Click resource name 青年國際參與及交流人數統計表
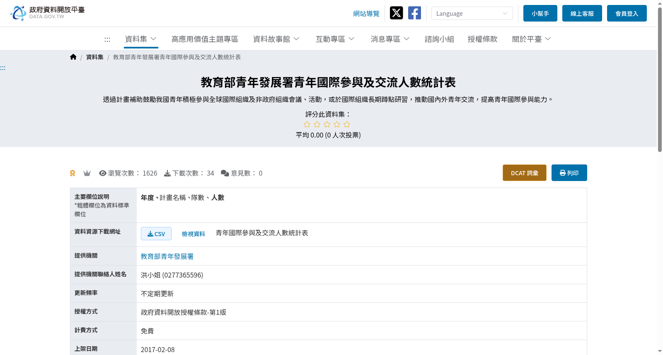 coord(262,233)
